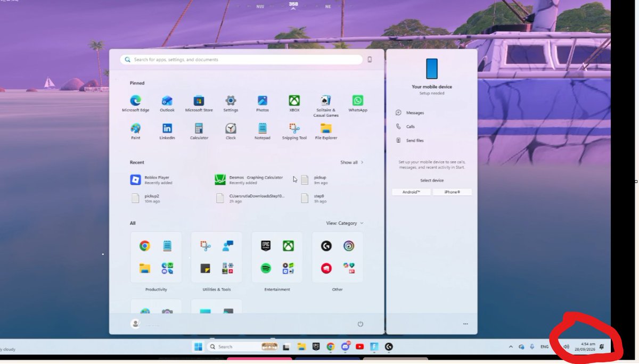The width and height of the screenshot is (639, 364).
Task: Click the Start menu search box
Action: point(242,60)
